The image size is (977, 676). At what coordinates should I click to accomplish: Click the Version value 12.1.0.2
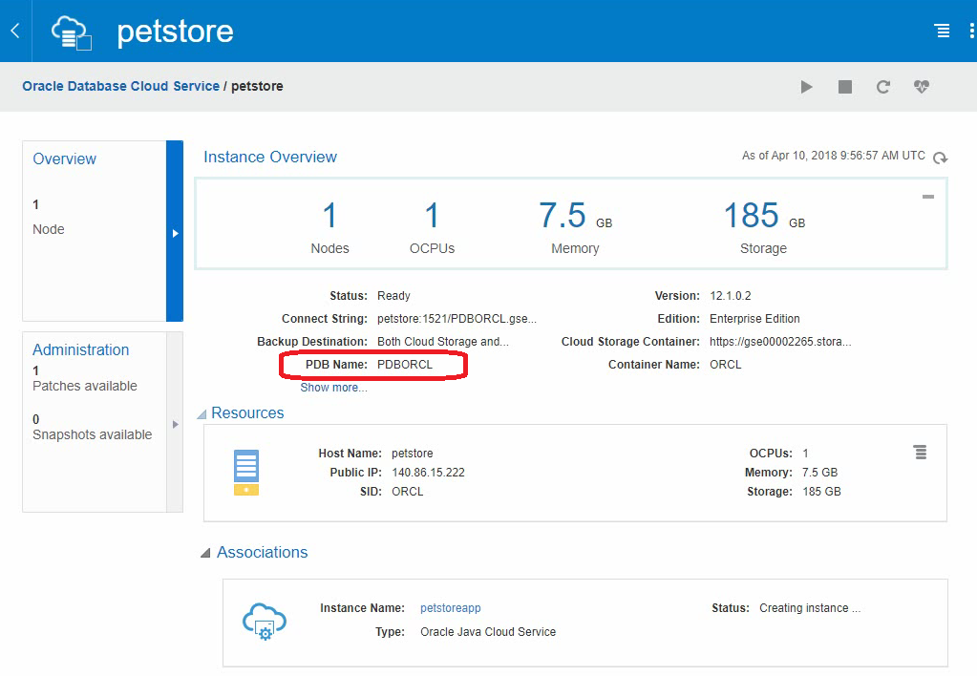731,296
